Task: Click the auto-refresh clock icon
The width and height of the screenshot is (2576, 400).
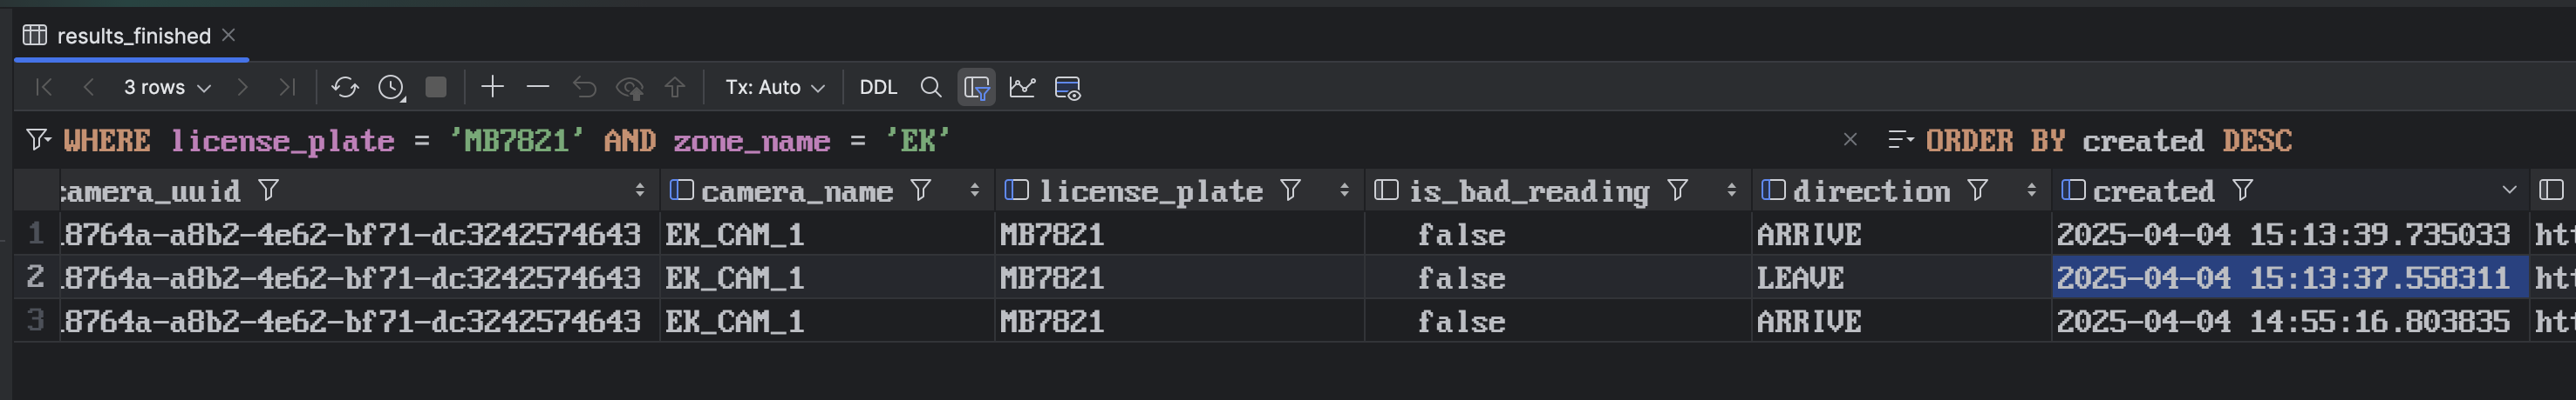Action: click(391, 88)
